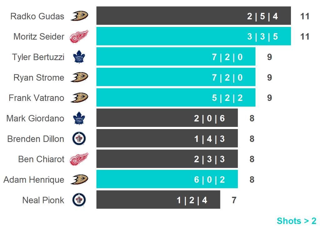The width and height of the screenshot is (320, 229).
Task: Click the Red Wings logo beside Moritz Seider
Action: [79, 37]
